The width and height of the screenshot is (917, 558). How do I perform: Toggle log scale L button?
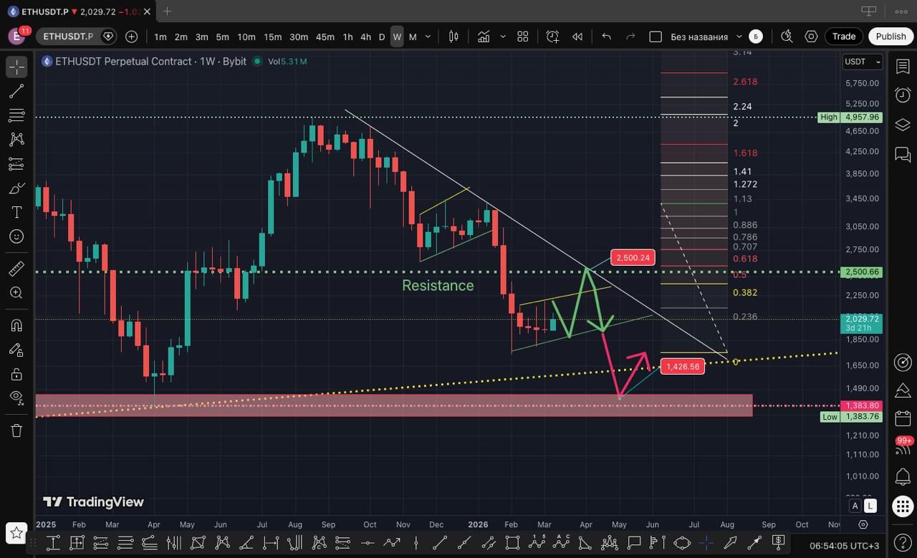pyautogui.click(x=870, y=506)
